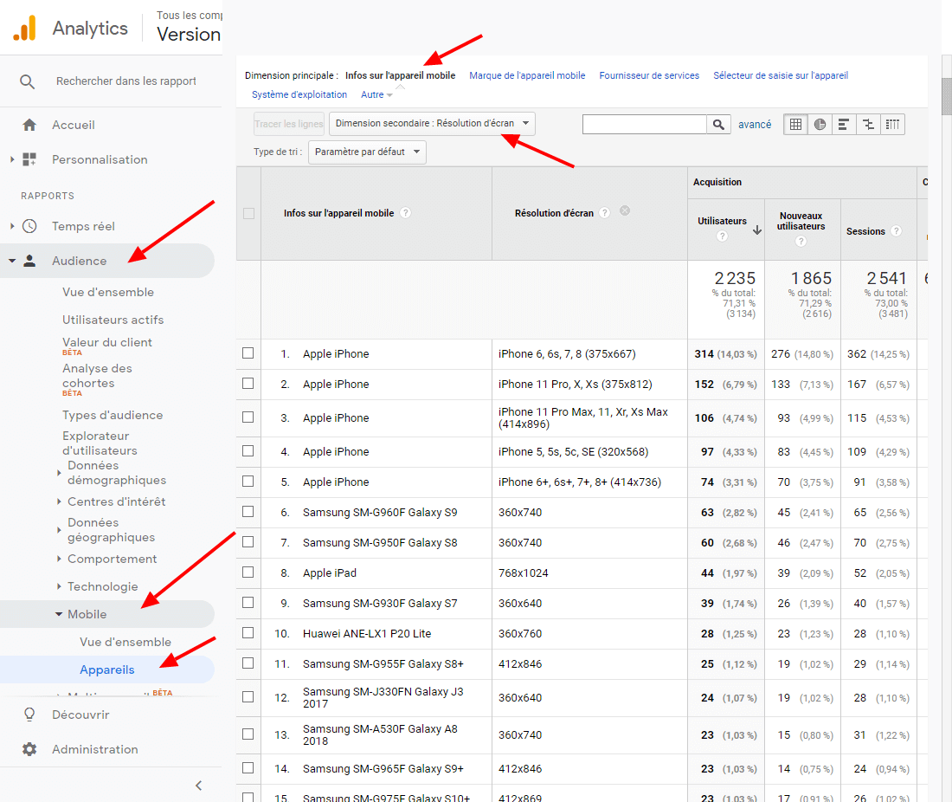
Task: Open the Type de tri dropdown
Action: point(367,152)
